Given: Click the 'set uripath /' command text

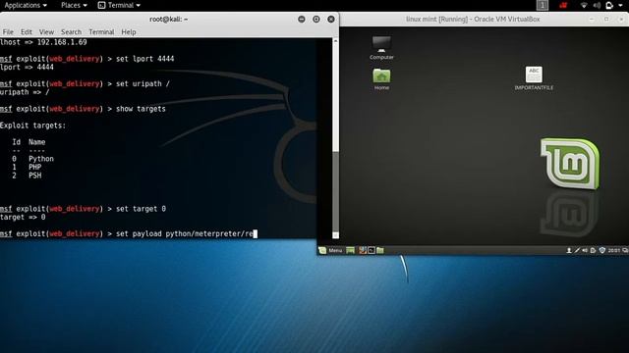Looking at the screenshot, I should point(143,83).
